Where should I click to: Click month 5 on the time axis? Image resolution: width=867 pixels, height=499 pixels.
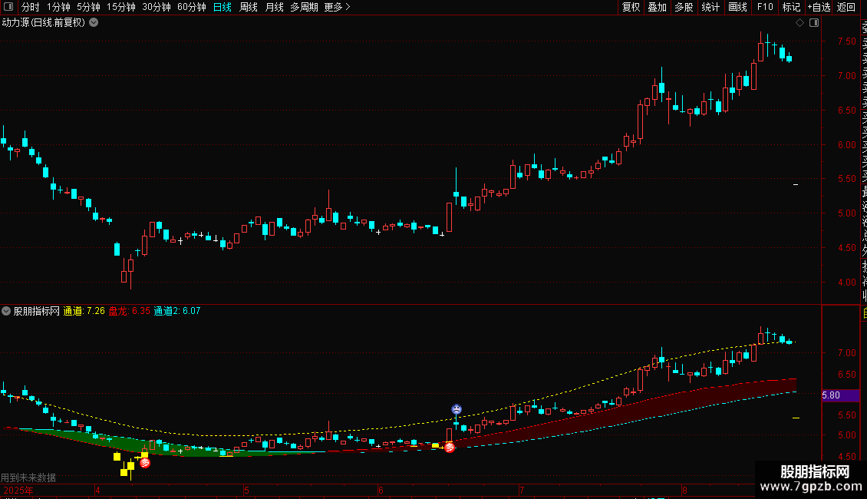246,491
